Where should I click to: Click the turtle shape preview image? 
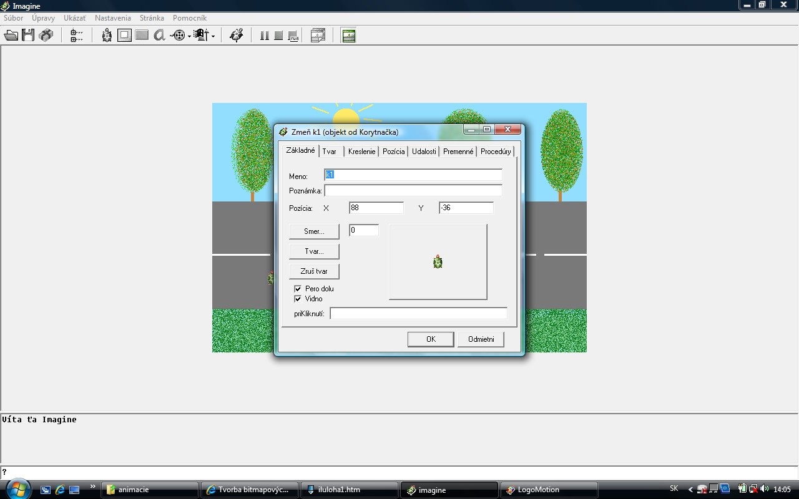point(438,262)
